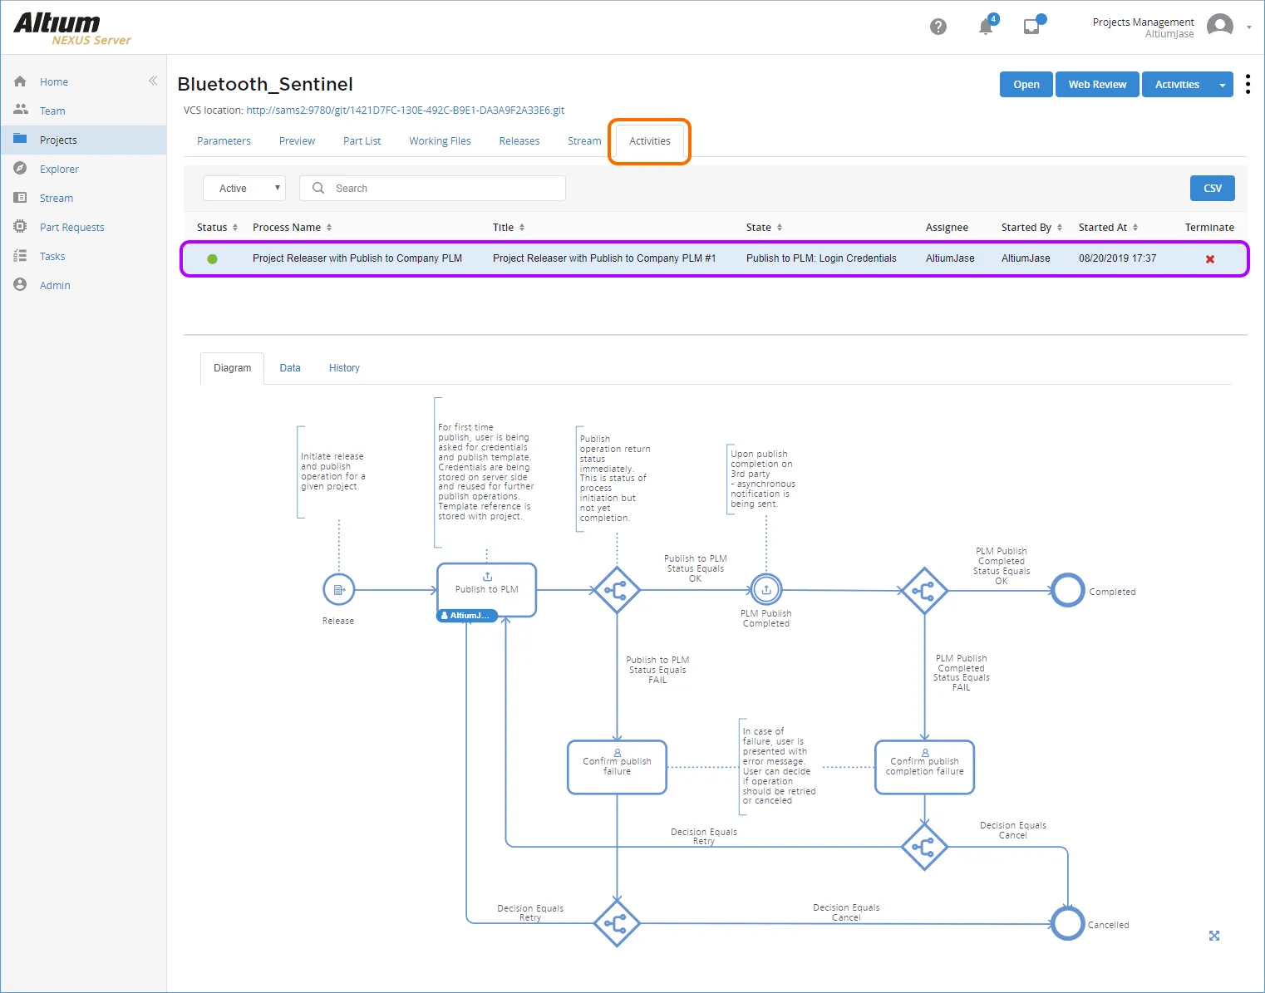1265x993 pixels.
Task: Collapse the left sidebar with chevron icon
Action: tap(153, 81)
